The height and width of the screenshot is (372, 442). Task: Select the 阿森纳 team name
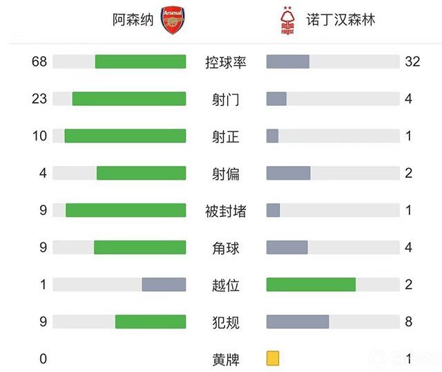(133, 21)
